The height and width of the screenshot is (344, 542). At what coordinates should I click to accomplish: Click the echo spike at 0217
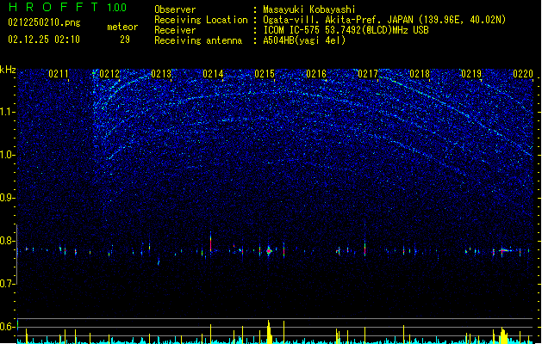click(x=364, y=248)
